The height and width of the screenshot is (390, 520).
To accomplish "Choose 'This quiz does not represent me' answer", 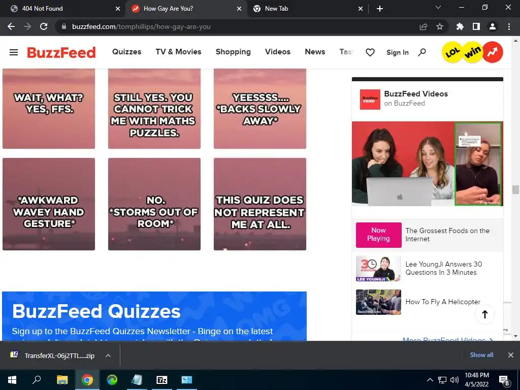I will click(x=259, y=204).
